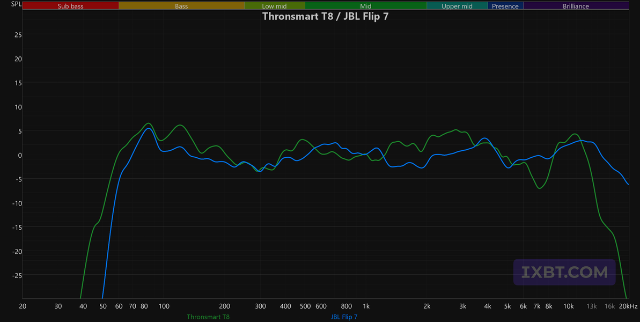The width and height of the screenshot is (640, 322).
Task: Click the 100 tick on the frequency axis
Action: click(x=164, y=306)
